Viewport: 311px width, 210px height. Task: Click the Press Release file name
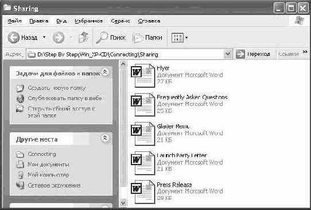[174, 185]
